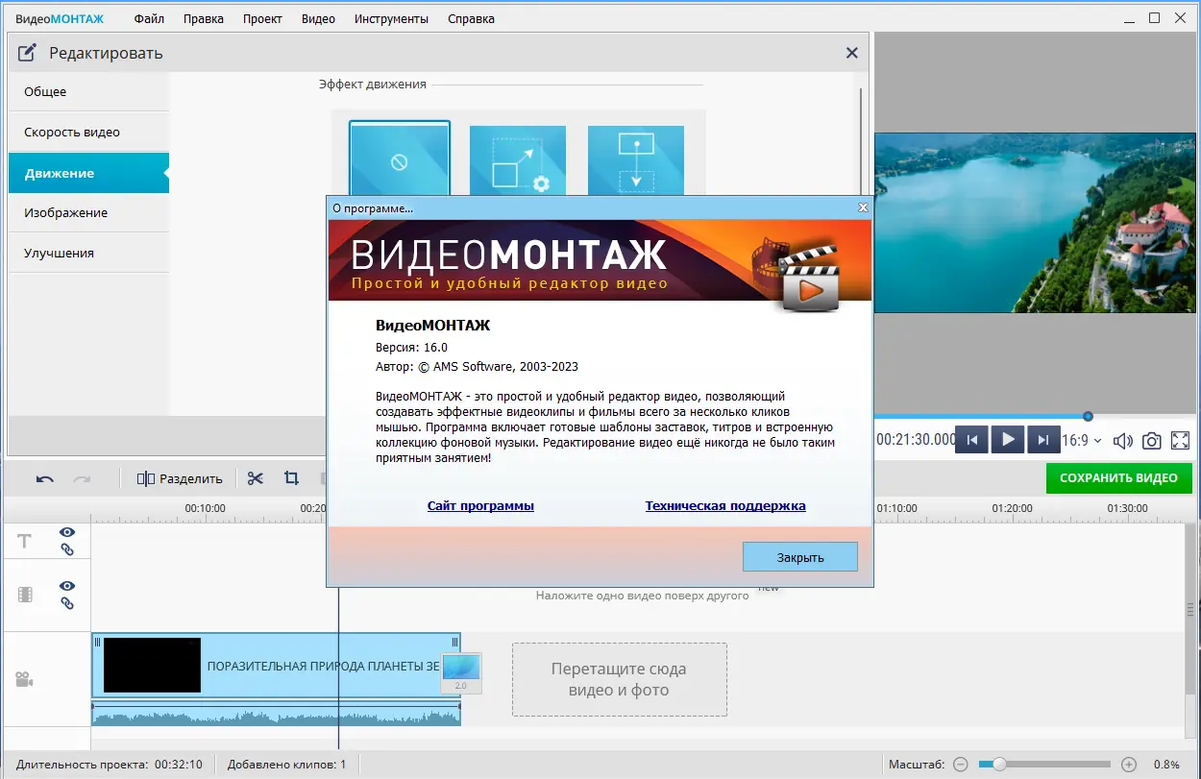The image size is (1201, 779).
Task: Choose the downward motion effect thumbnail
Action: click(636, 159)
